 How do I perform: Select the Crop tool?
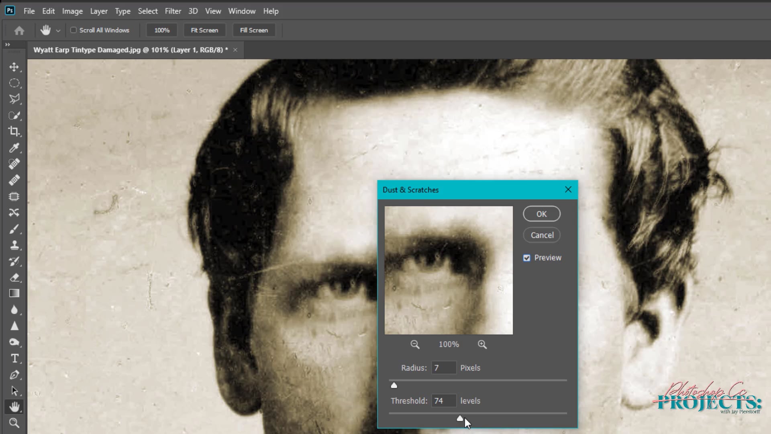tap(14, 131)
